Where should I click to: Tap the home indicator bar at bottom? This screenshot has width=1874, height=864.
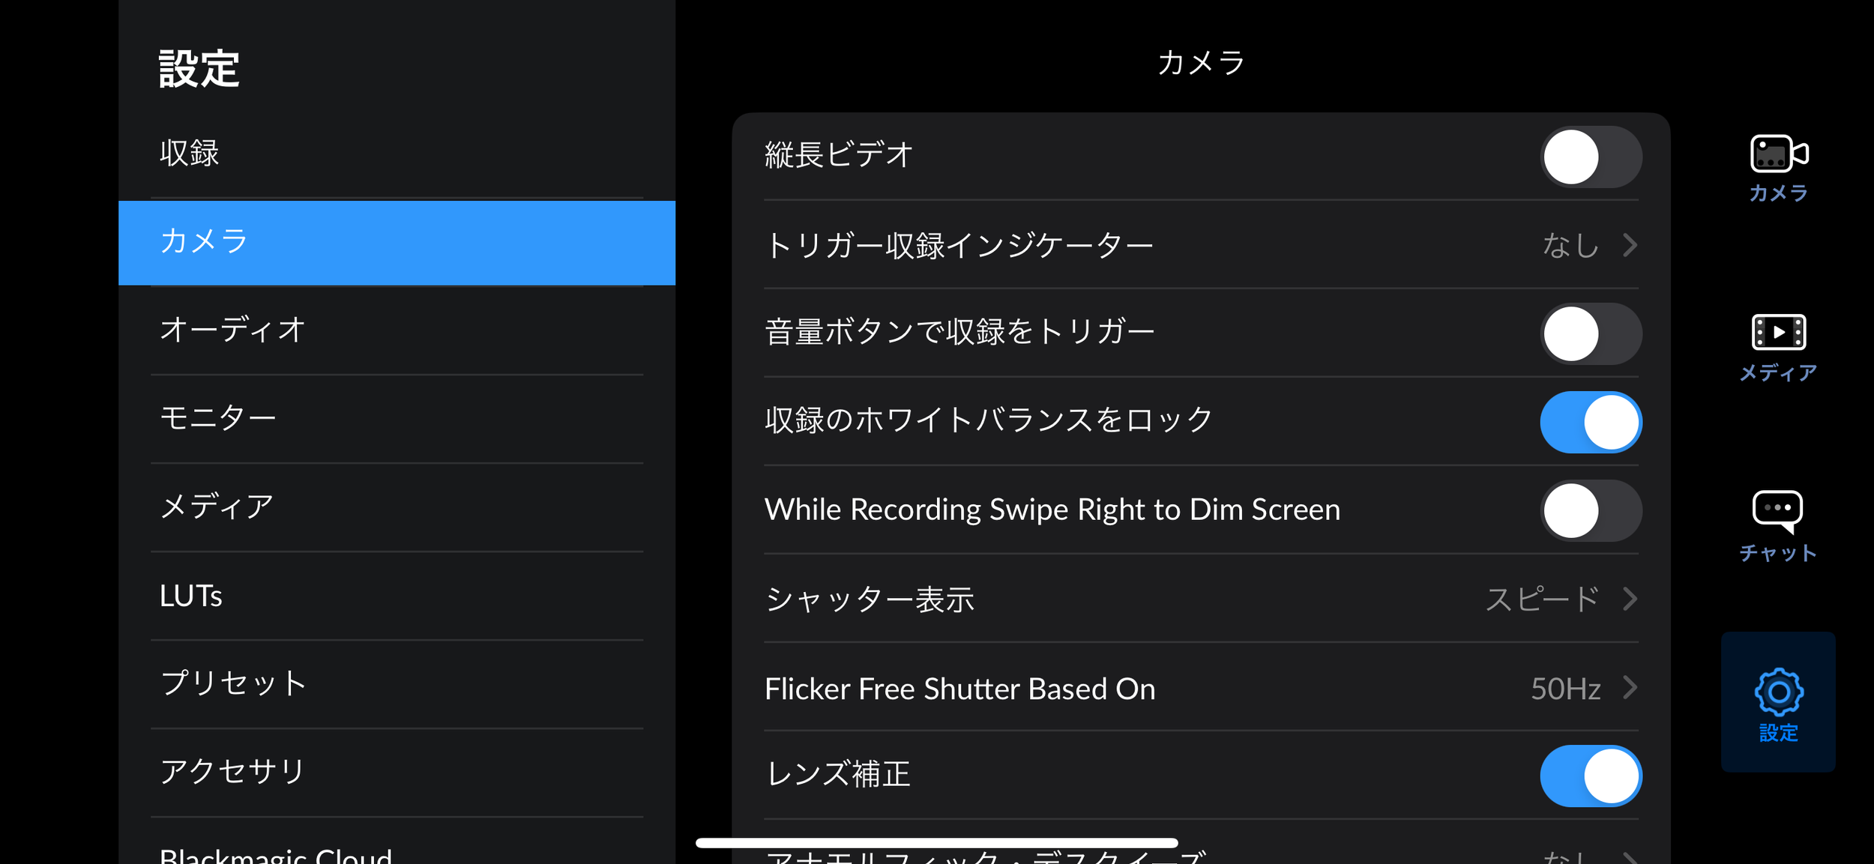pyautogui.click(x=936, y=843)
